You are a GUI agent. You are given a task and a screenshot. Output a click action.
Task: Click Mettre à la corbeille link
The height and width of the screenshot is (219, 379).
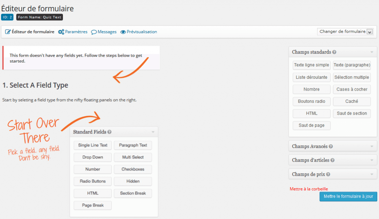point(309,189)
